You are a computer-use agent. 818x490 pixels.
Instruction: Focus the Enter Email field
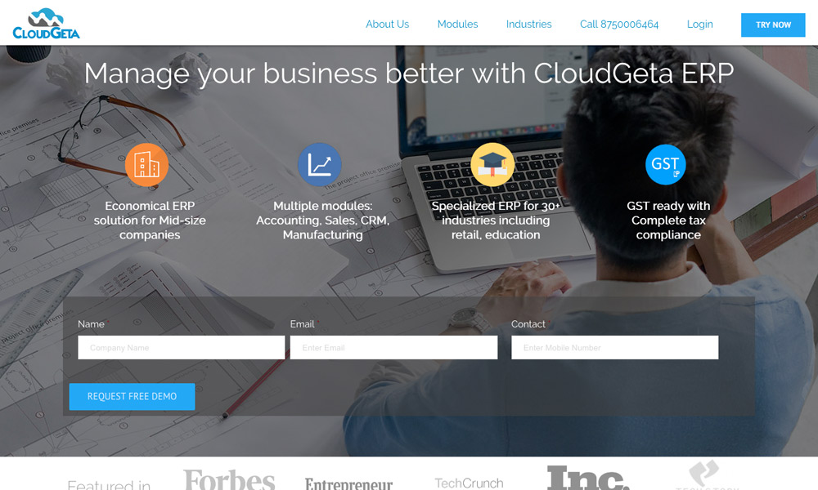point(394,347)
